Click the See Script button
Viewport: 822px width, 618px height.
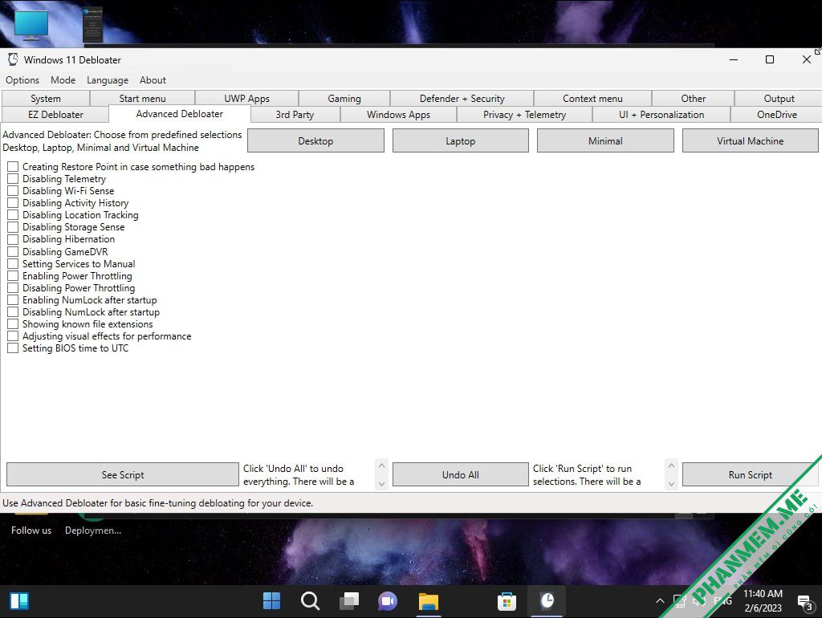click(x=123, y=475)
